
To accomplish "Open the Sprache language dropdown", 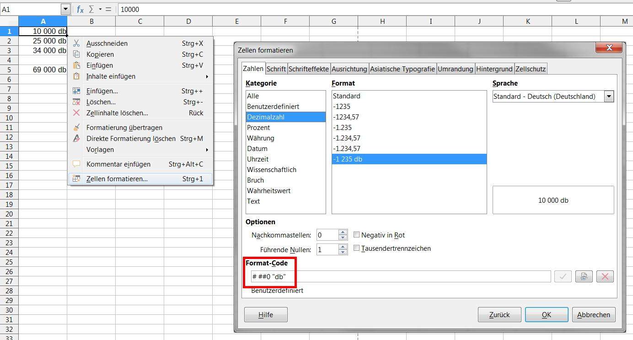I will pos(608,97).
